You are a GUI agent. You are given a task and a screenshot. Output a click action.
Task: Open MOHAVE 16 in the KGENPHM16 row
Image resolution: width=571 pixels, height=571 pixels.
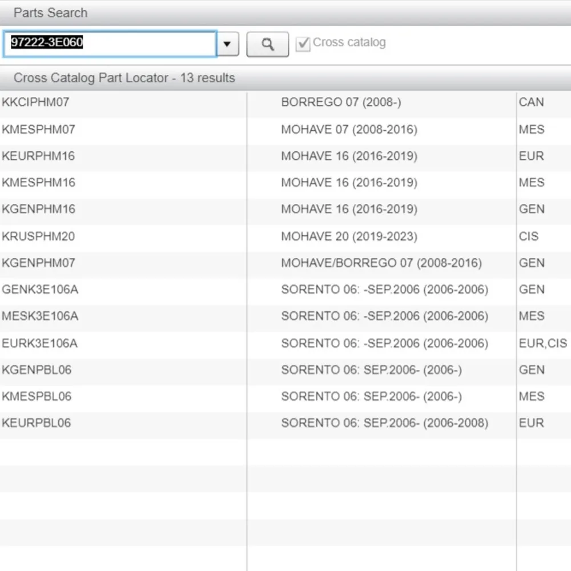[349, 210]
